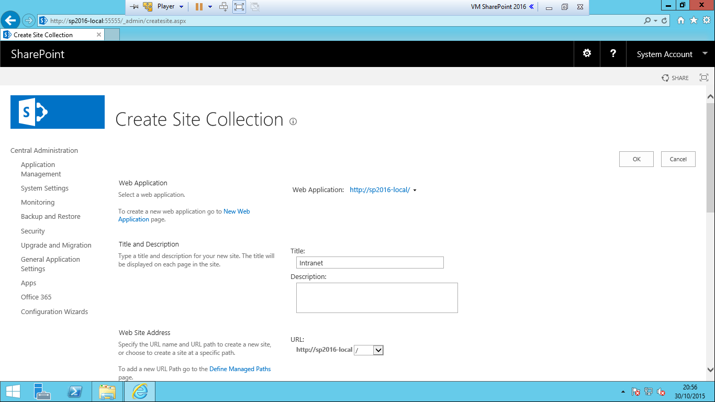The width and height of the screenshot is (715, 402).
Task: Open the Favorites star icon
Action: pos(694,20)
